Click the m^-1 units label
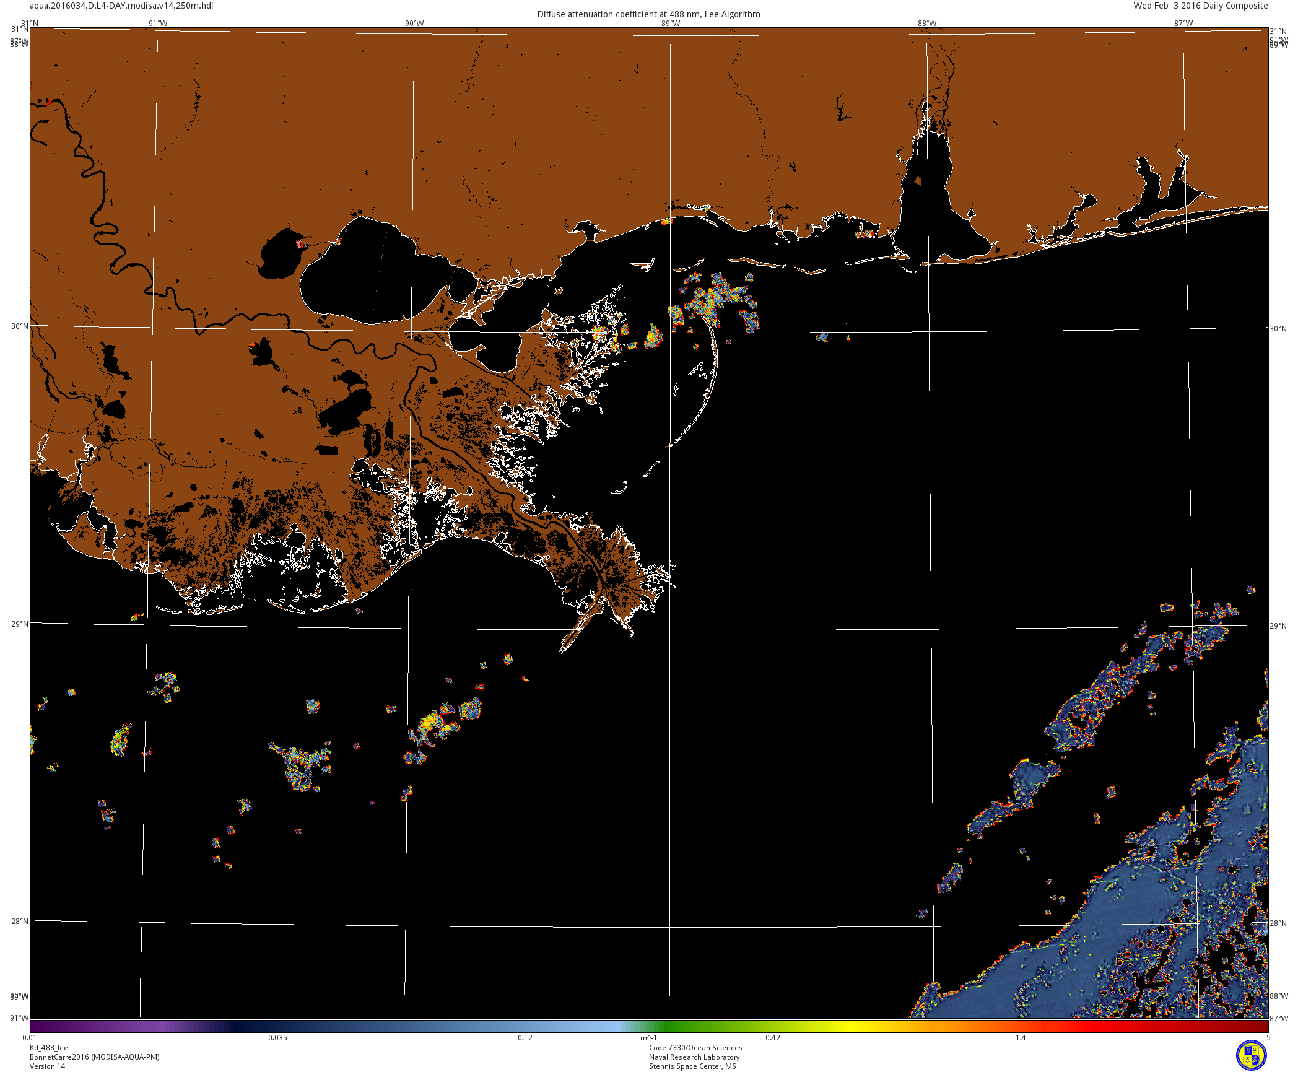 point(648,1038)
